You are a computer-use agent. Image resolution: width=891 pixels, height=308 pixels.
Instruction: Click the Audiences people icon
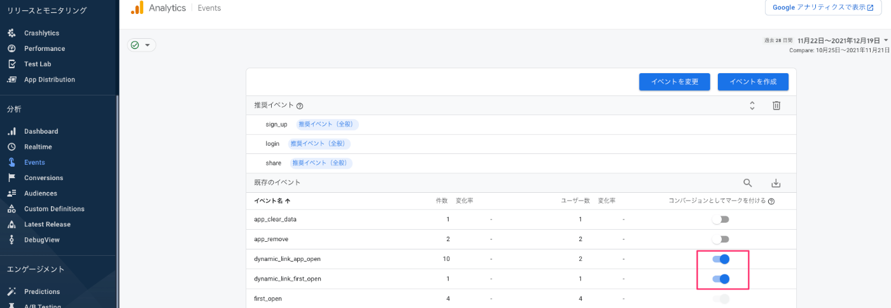click(11, 193)
